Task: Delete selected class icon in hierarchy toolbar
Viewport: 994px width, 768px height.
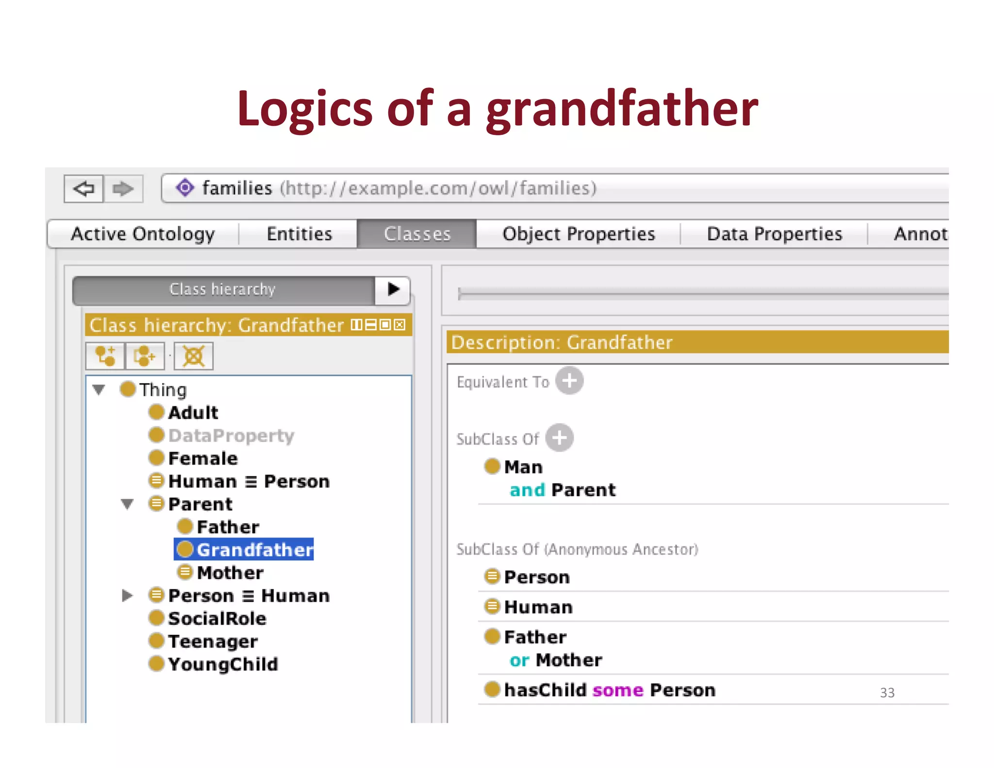Action: coord(193,356)
